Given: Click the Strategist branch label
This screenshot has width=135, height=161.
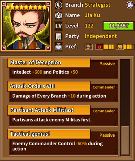Looking at the screenshot, I should 97,5.
